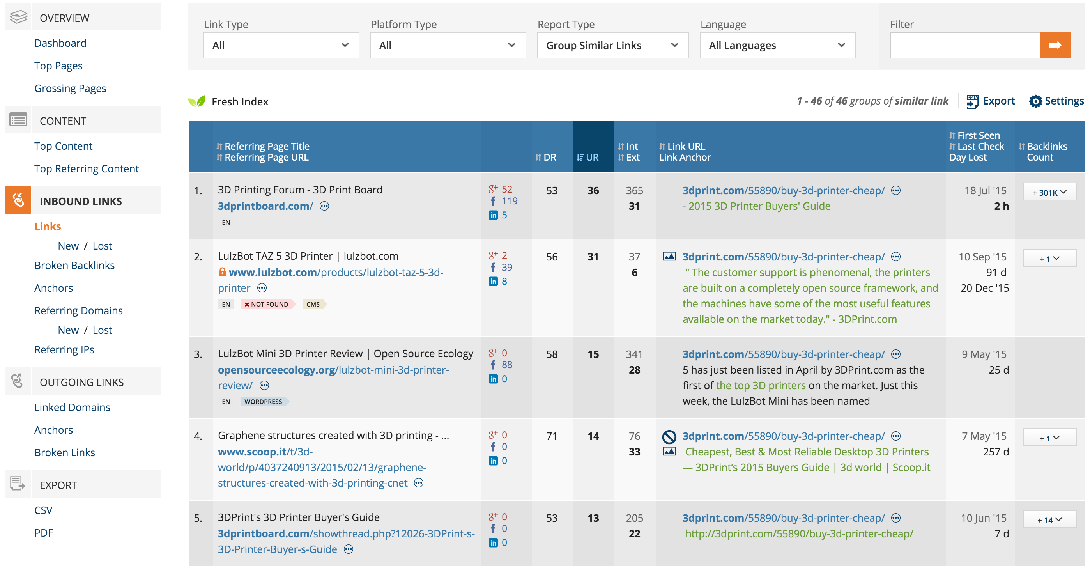
Task: Click the more-options icon next to 3dprintboard.com/
Action: 325,206
